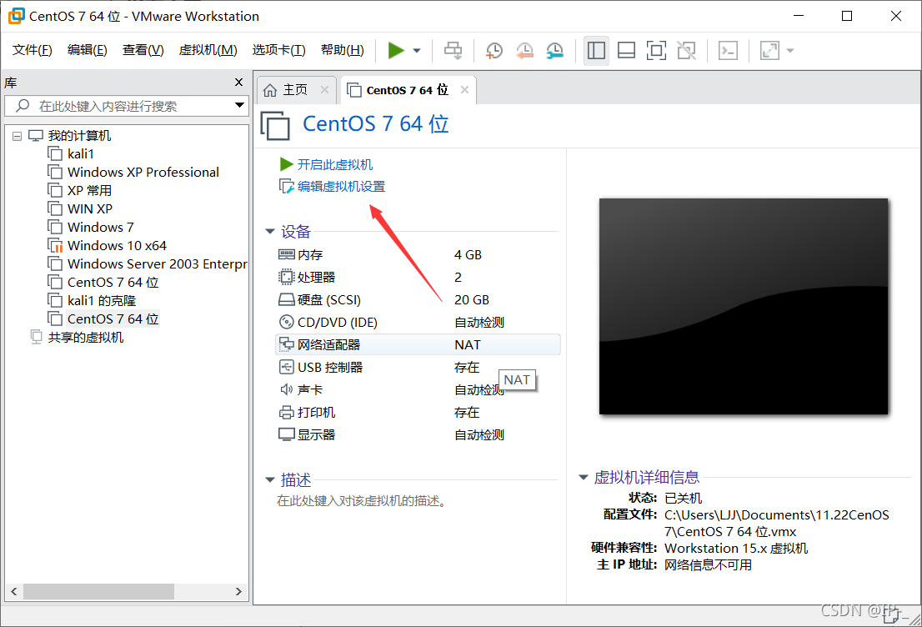Viewport: 922px width, 627px height.
Task: Click the 4 GB memory value
Action: [468, 254]
